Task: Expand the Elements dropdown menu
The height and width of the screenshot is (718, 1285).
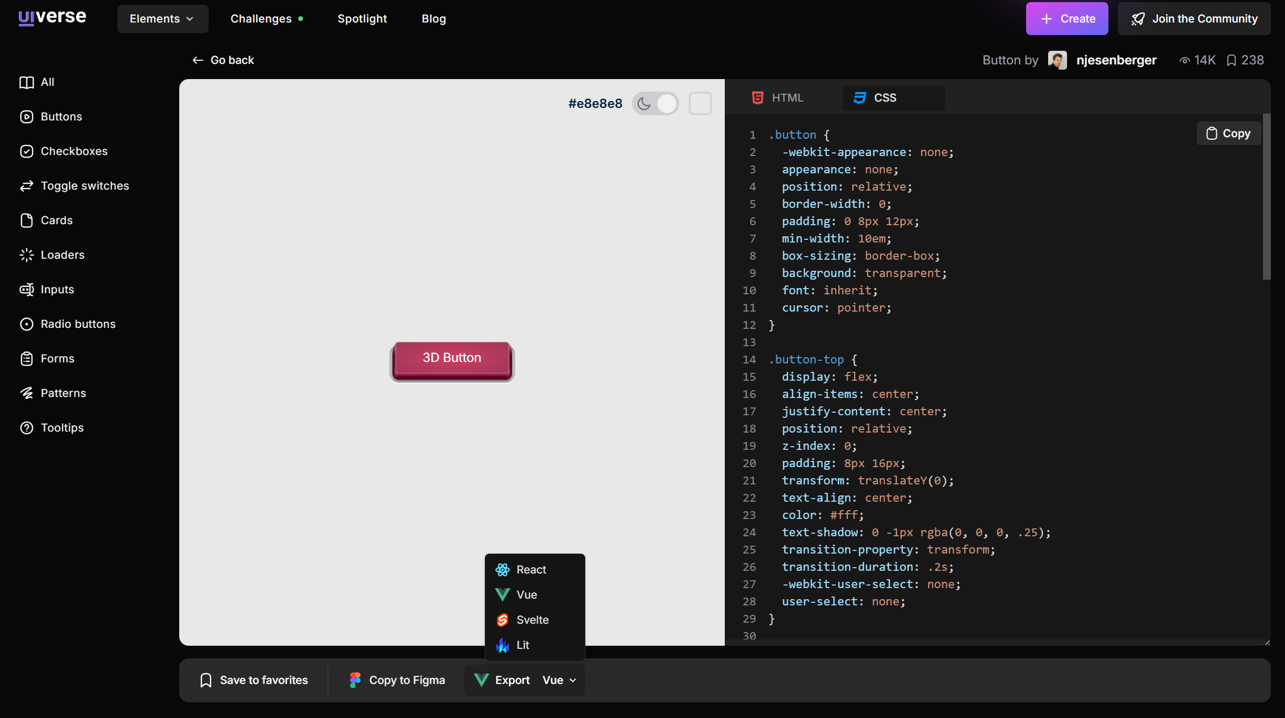Action: coord(162,19)
